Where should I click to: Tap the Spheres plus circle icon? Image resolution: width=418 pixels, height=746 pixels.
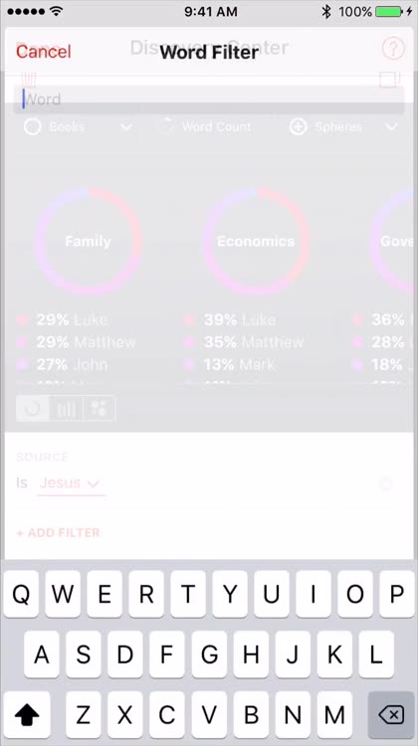(x=298, y=127)
